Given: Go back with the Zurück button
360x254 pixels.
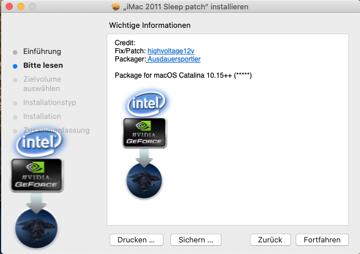Looking at the screenshot, I should click(x=270, y=240).
